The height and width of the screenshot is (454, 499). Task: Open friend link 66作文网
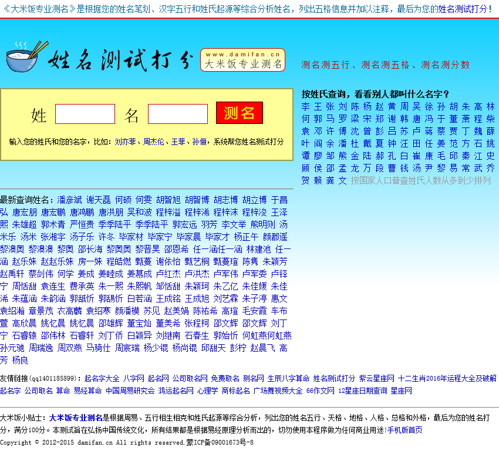point(321,391)
